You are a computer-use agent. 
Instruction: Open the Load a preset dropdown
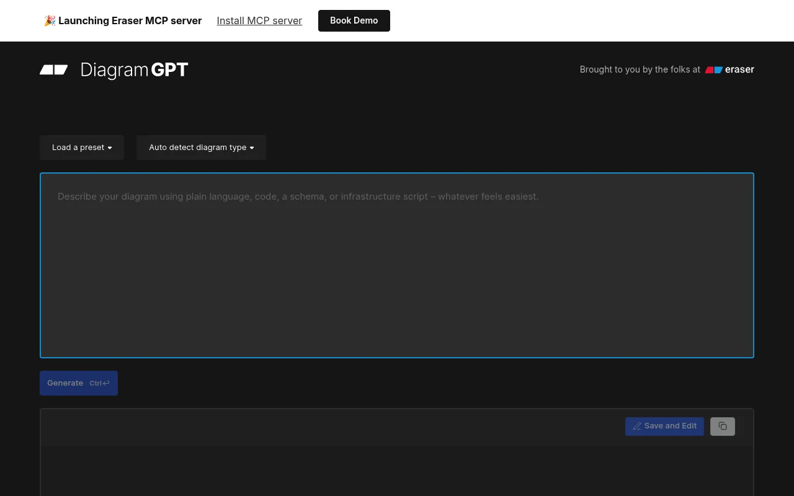click(x=82, y=148)
